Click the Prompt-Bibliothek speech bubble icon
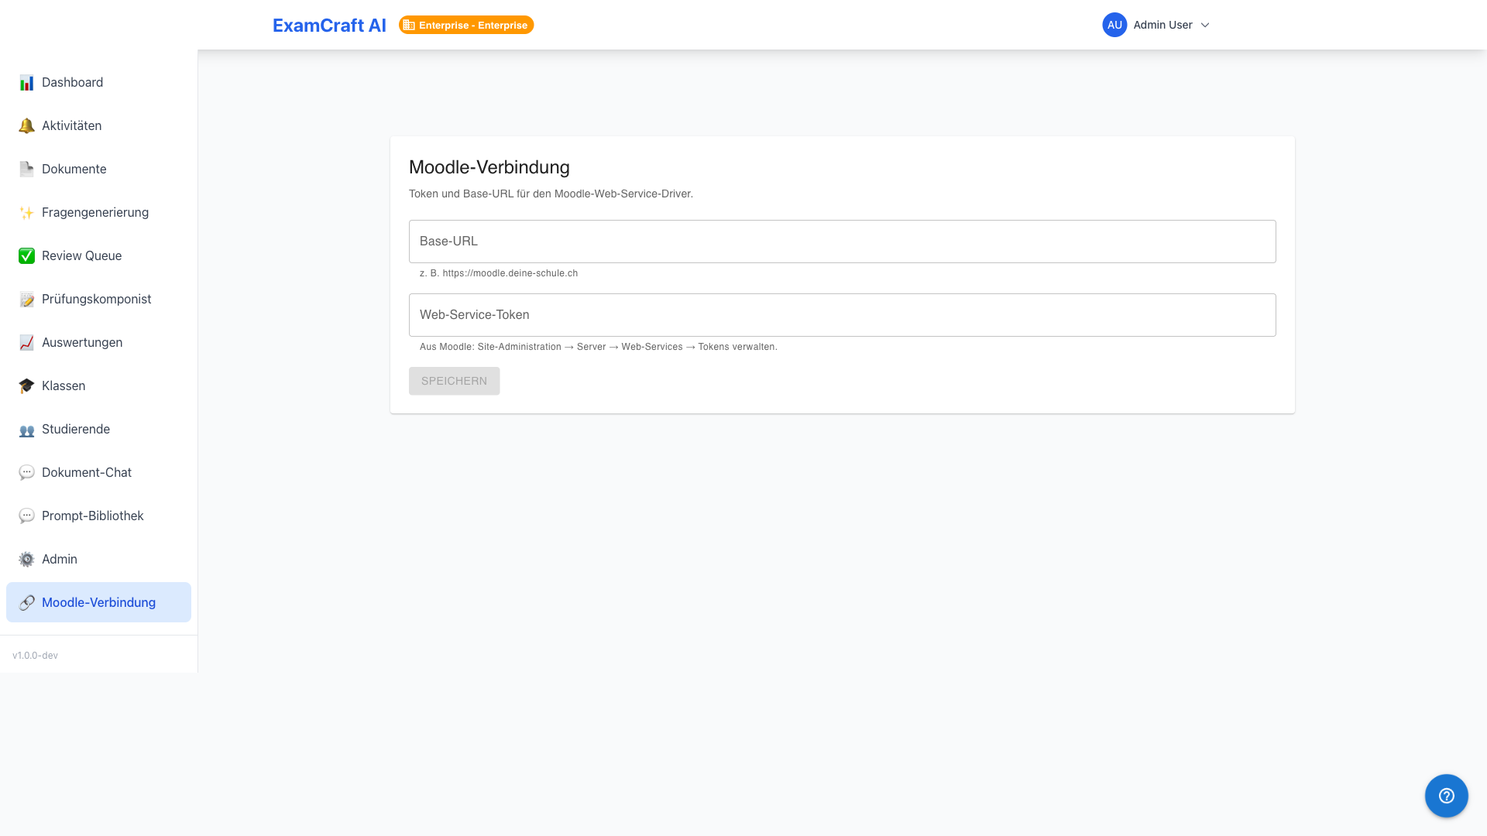This screenshot has width=1487, height=836. pyautogui.click(x=26, y=516)
